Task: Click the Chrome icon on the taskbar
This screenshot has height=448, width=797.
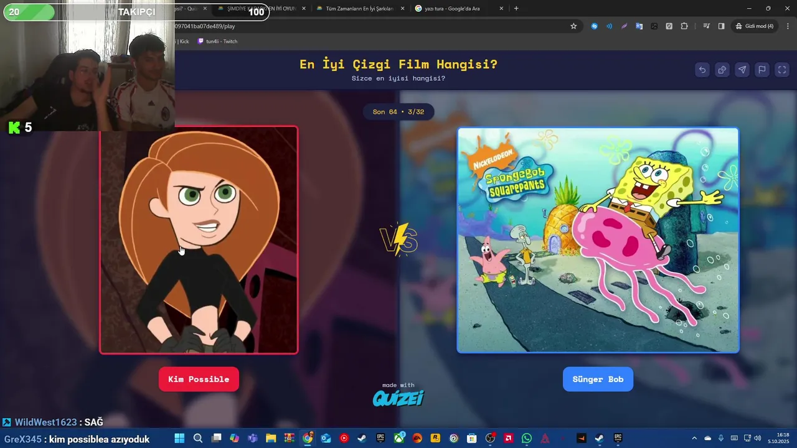Action: click(308, 438)
